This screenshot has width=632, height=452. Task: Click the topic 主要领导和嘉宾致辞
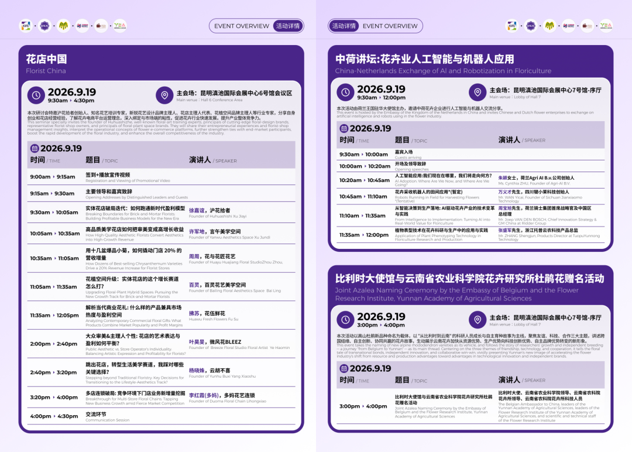pyautogui.click(x=109, y=191)
